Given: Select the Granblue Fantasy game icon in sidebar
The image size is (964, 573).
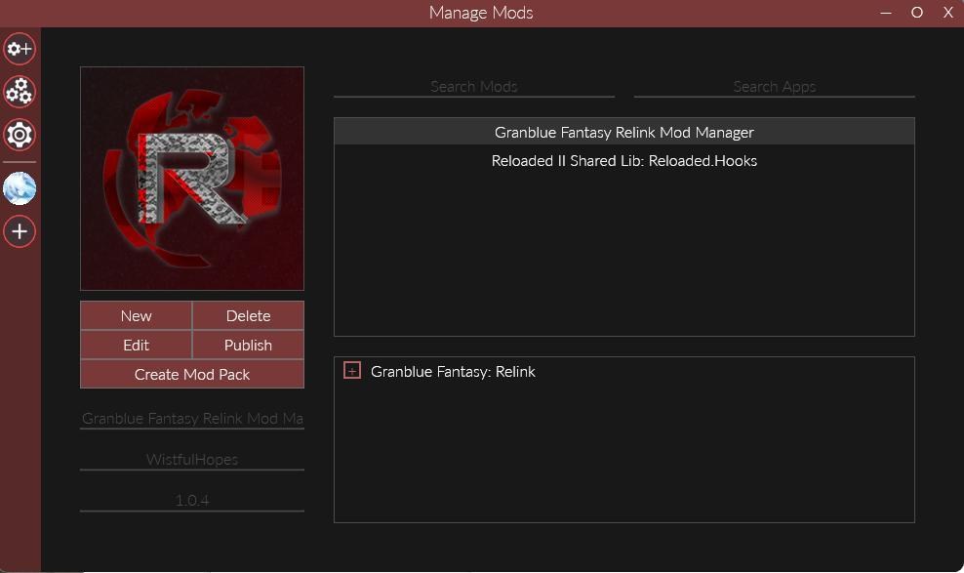Looking at the screenshot, I should tap(20, 188).
